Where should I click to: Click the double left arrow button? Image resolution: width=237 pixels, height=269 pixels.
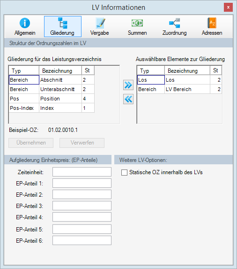128,99
